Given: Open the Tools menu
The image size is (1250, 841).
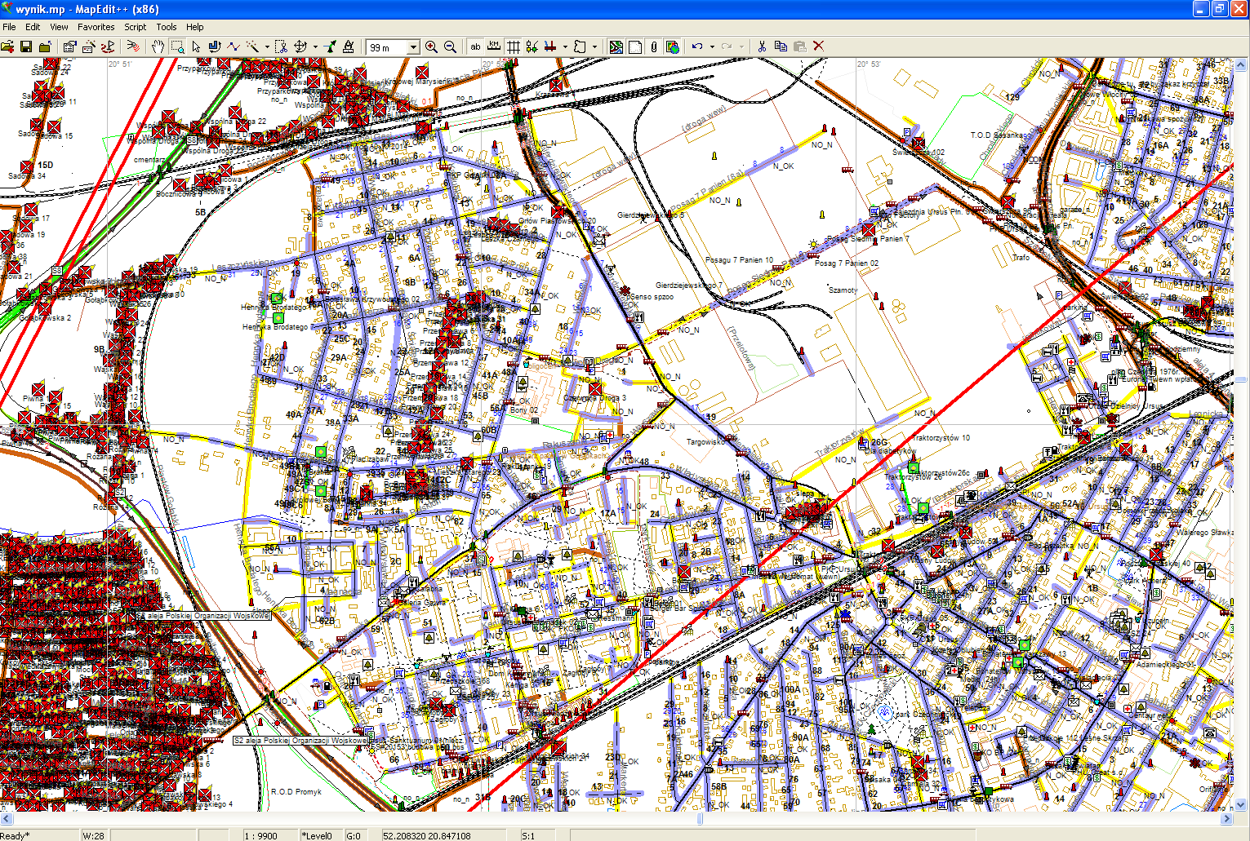Looking at the screenshot, I should coord(167,27).
